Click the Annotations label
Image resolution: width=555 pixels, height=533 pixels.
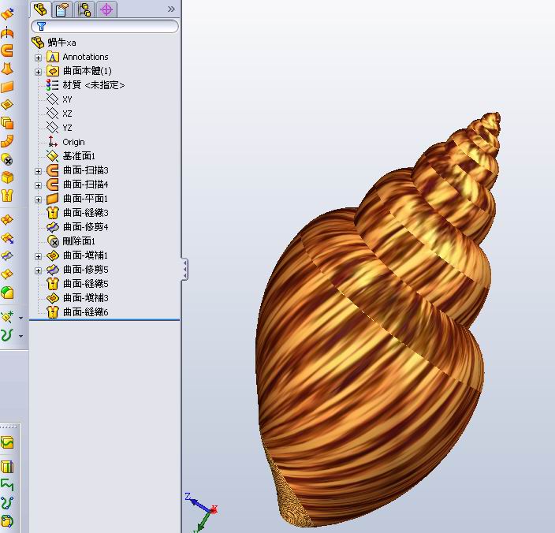pos(85,57)
